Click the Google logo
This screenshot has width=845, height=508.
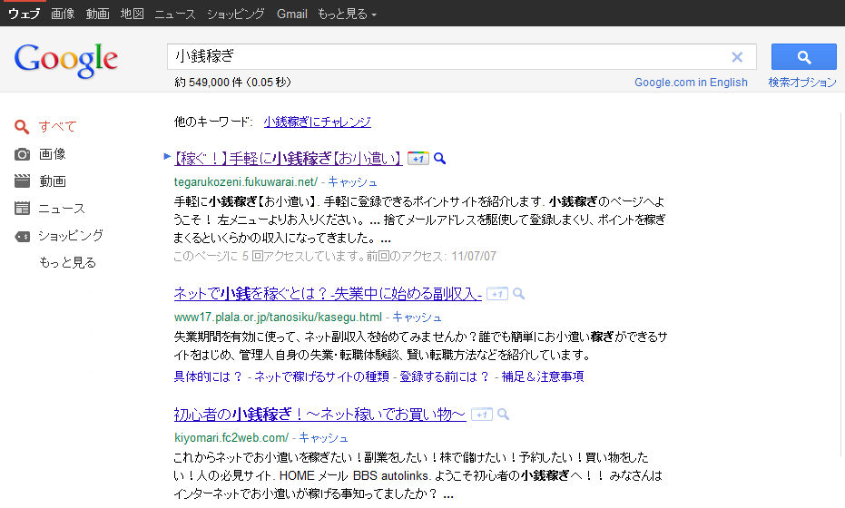pos(65,61)
